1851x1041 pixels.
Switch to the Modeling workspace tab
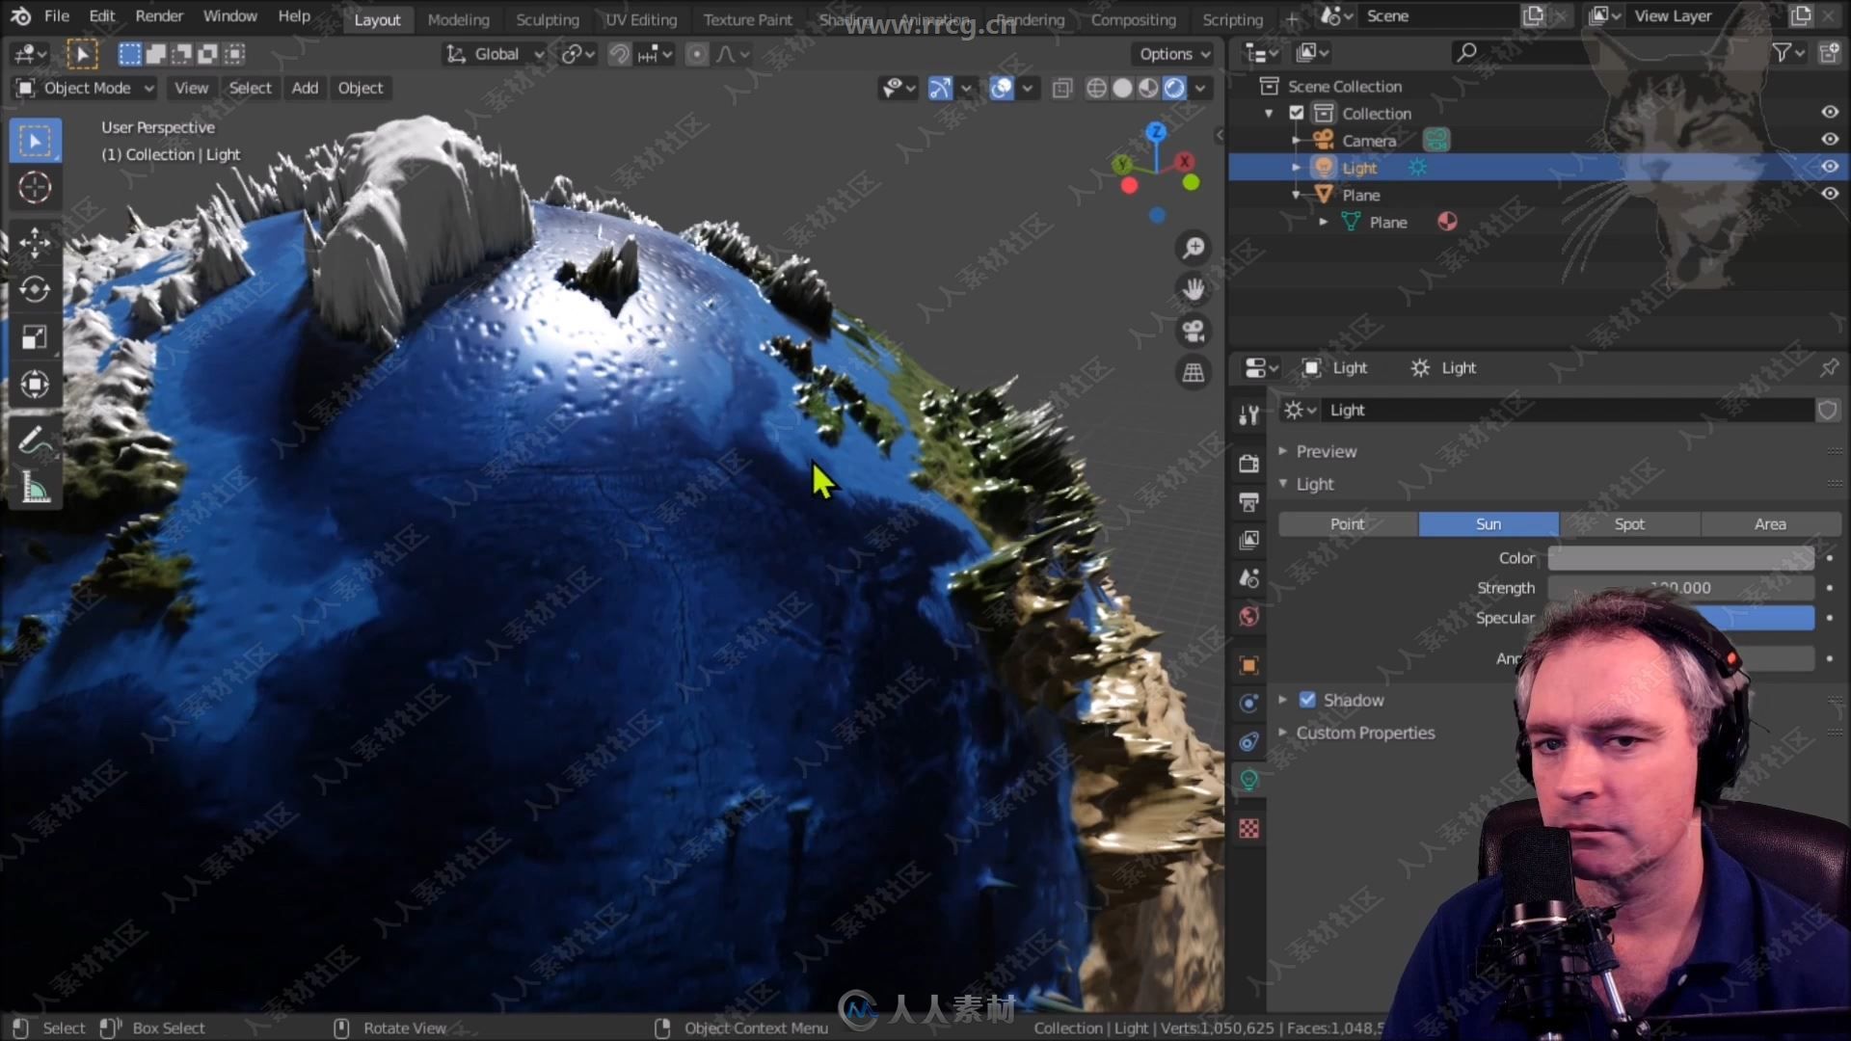tap(458, 19)
